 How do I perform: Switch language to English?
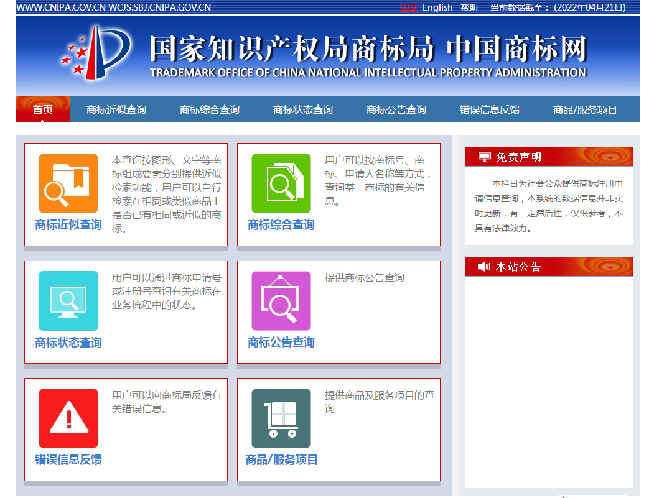[437, 7]
